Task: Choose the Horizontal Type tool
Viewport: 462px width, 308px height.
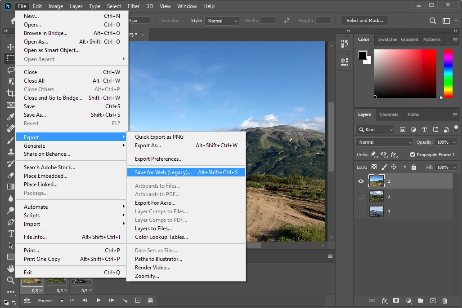Action: (10, 233)
